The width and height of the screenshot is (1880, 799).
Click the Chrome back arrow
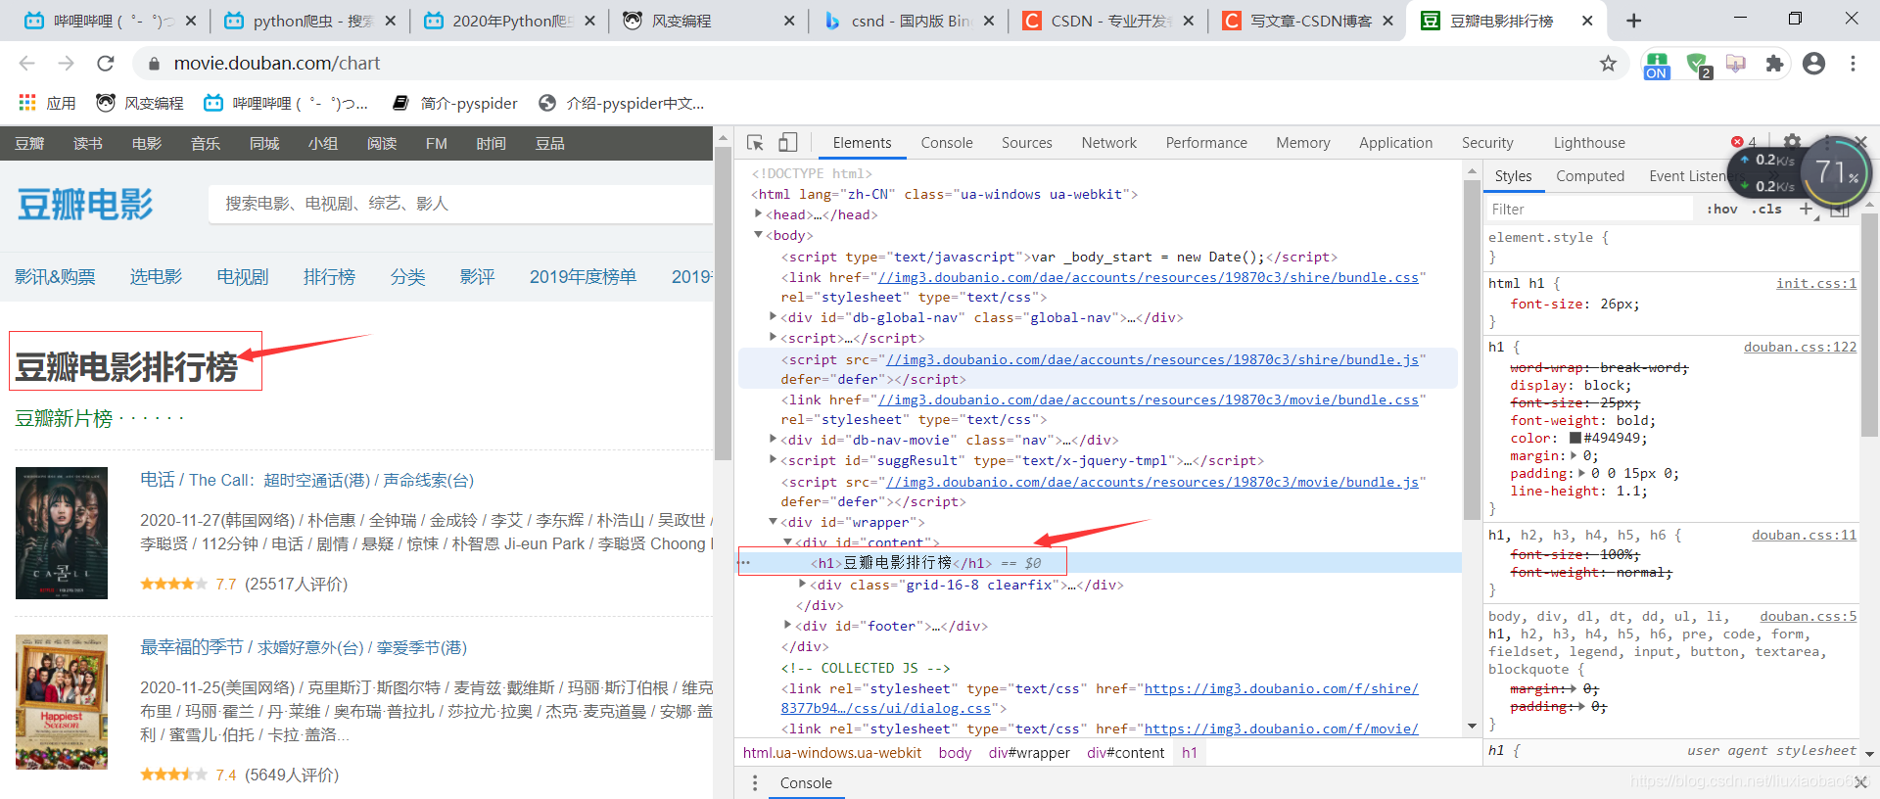[x=26, y=63]
